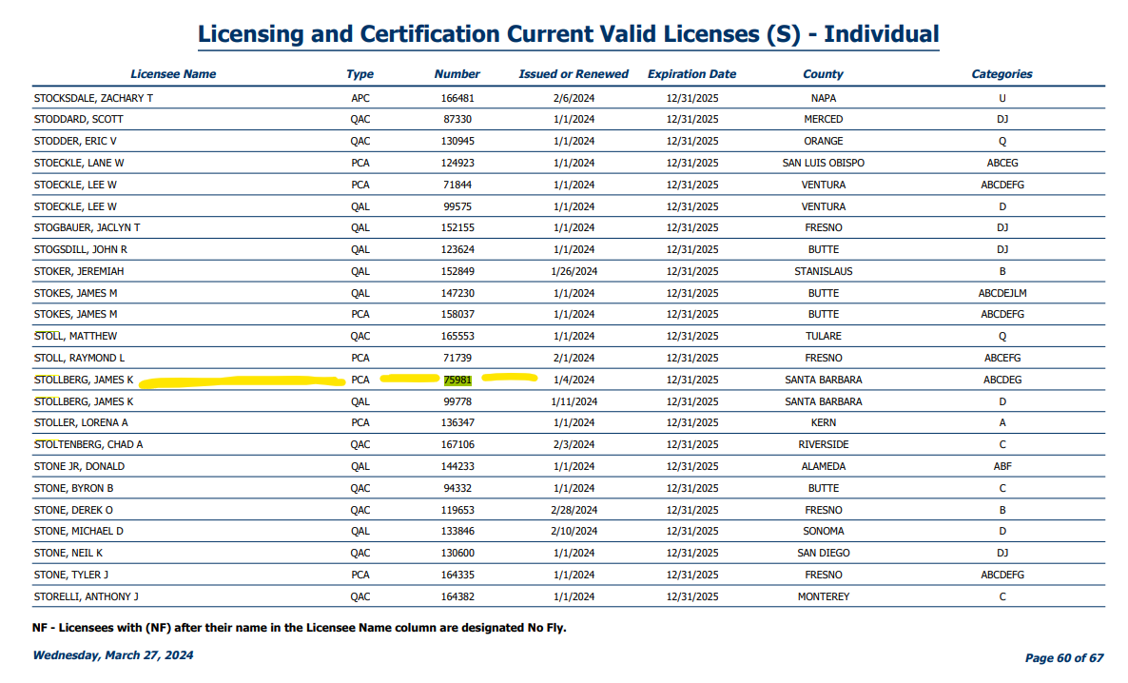1128x683 pixels.
Task: Select the name 'STONE JR, DONALD'
Action: [79, 466]
